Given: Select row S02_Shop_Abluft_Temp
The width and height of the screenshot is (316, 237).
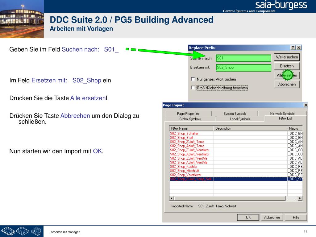Looking at the screenshot, I should (x=236, y=146).
